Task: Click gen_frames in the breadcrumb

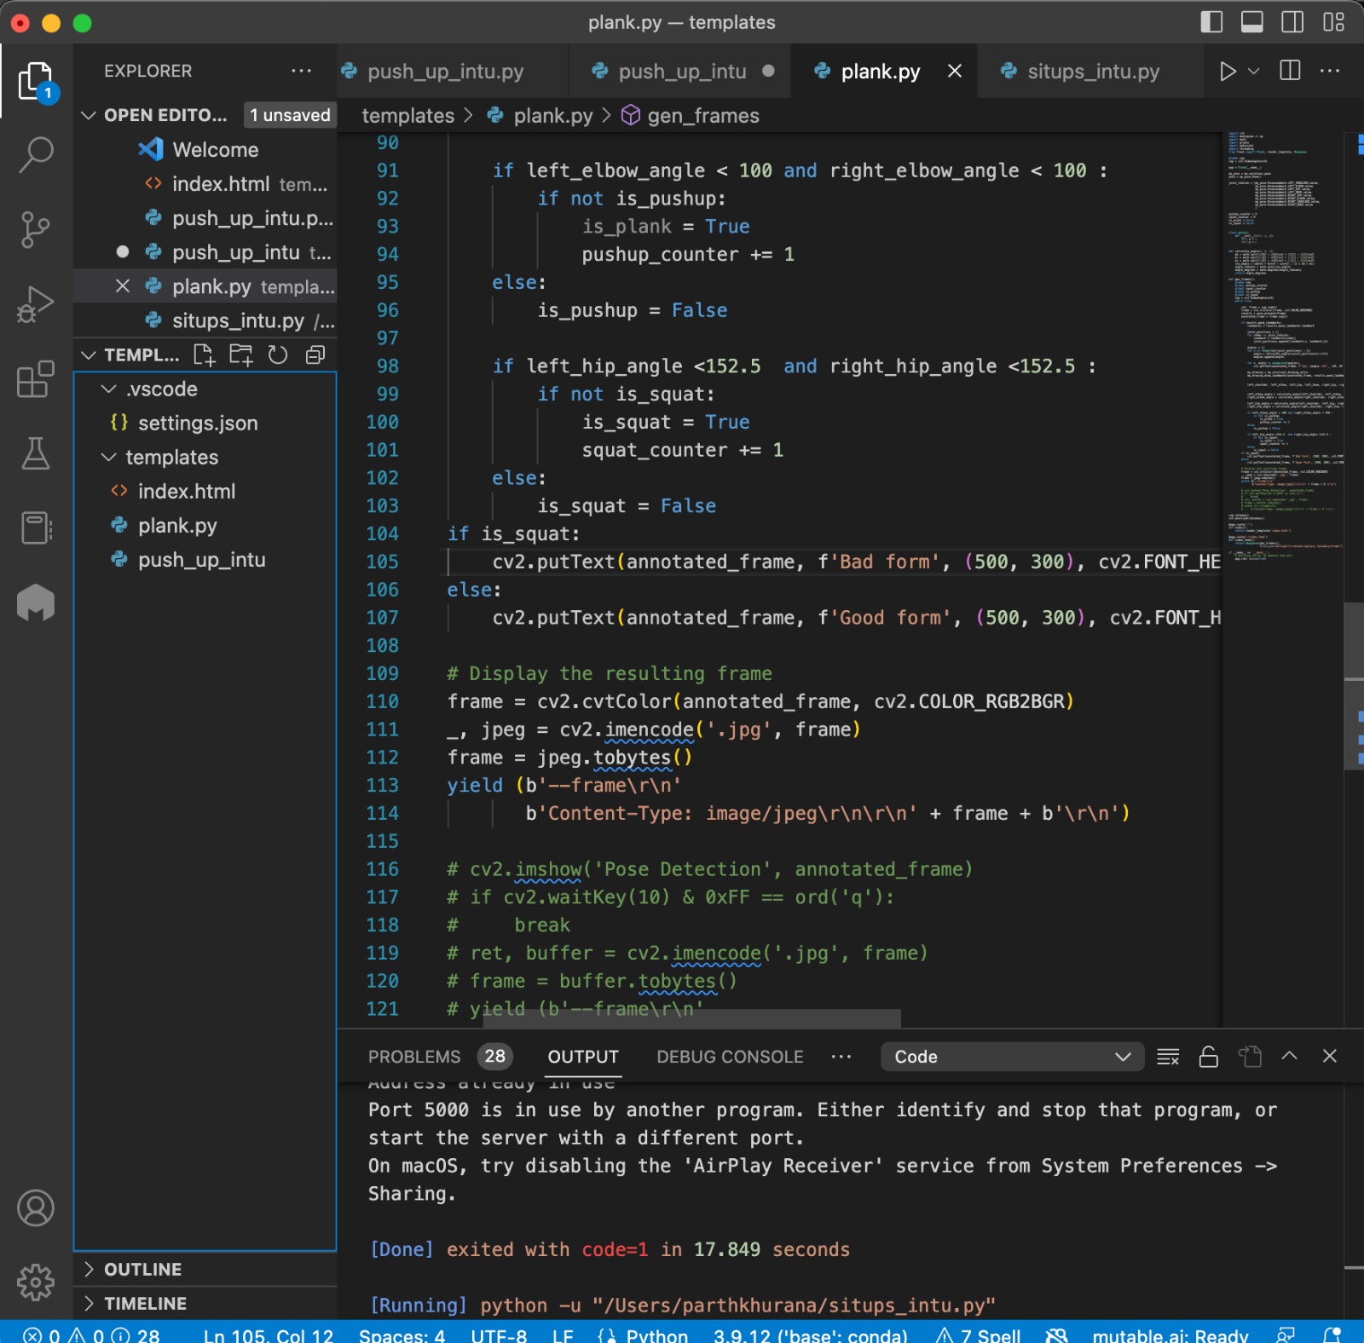Action: pyautogui.click(x=702, y=116)
